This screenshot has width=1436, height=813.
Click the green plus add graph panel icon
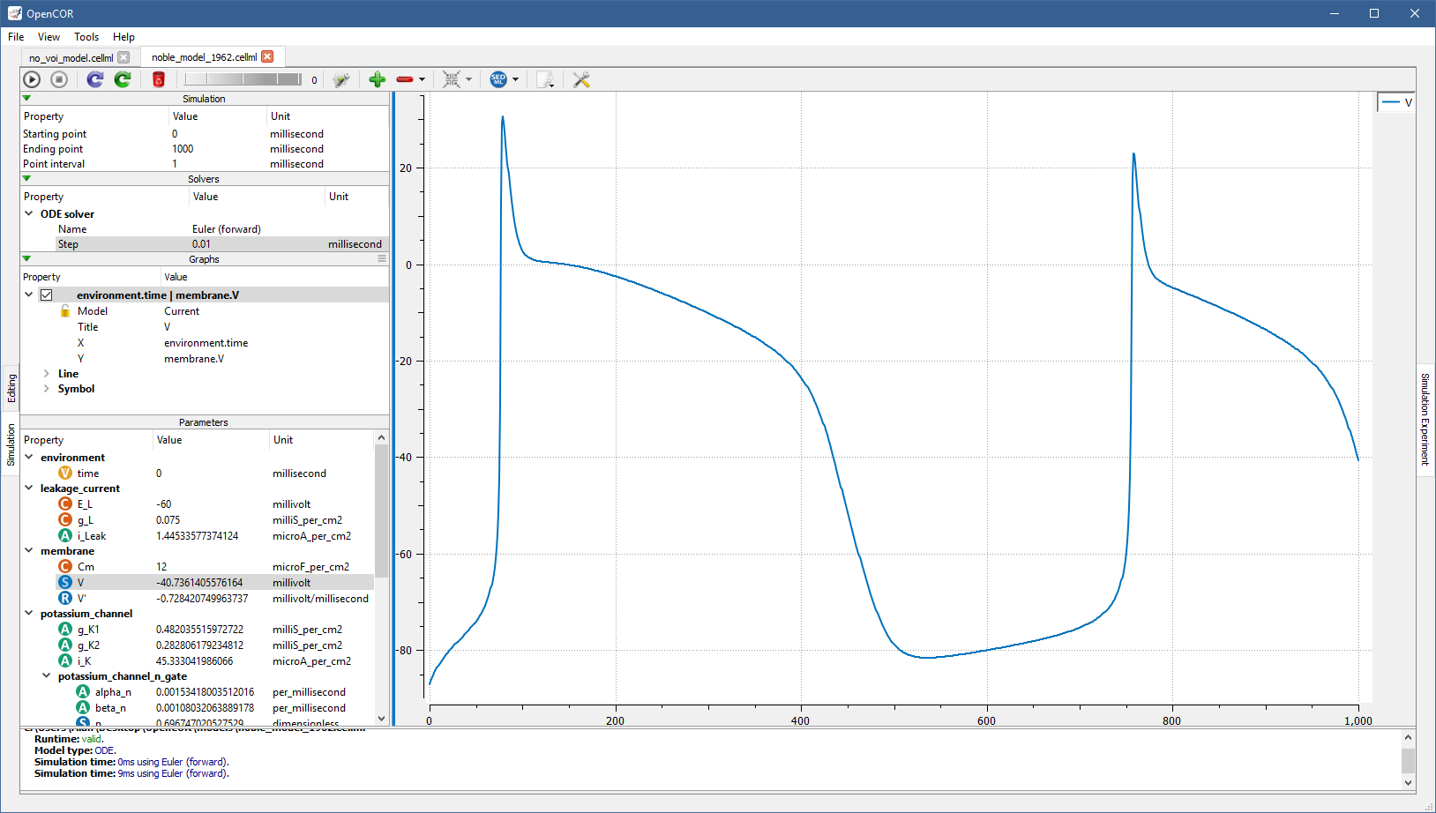[378, 79]
